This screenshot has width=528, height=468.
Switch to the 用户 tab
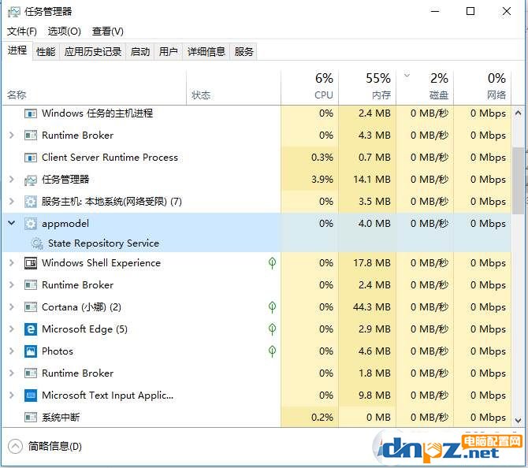click(x=169, y=51)
